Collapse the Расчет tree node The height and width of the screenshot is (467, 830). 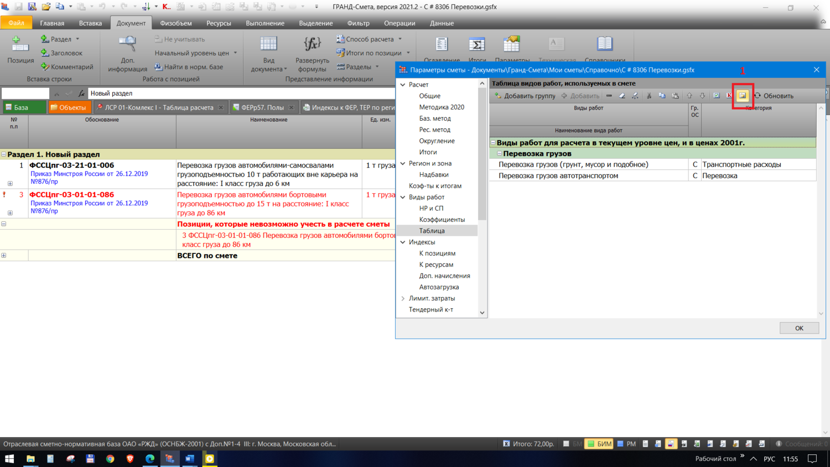coord(403,85)
